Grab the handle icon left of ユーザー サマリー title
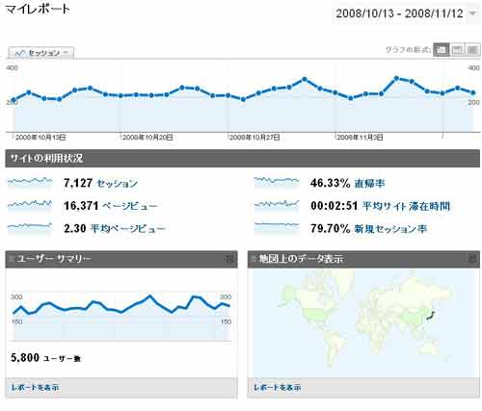Image resolution: width=482 pixels, height=411 pixels. 12,258
